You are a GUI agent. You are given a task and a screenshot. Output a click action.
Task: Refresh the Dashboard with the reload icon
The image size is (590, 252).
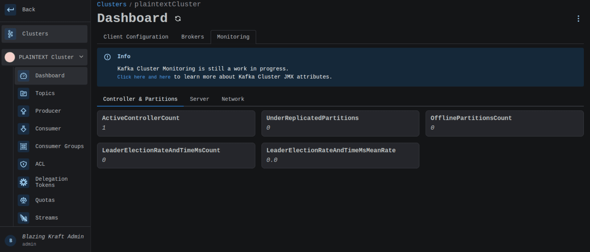coord(178,19)
